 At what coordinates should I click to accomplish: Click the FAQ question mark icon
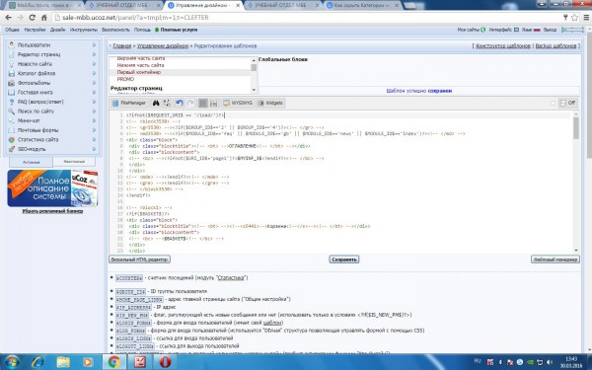pyautogui.click(x=11, y=102)
